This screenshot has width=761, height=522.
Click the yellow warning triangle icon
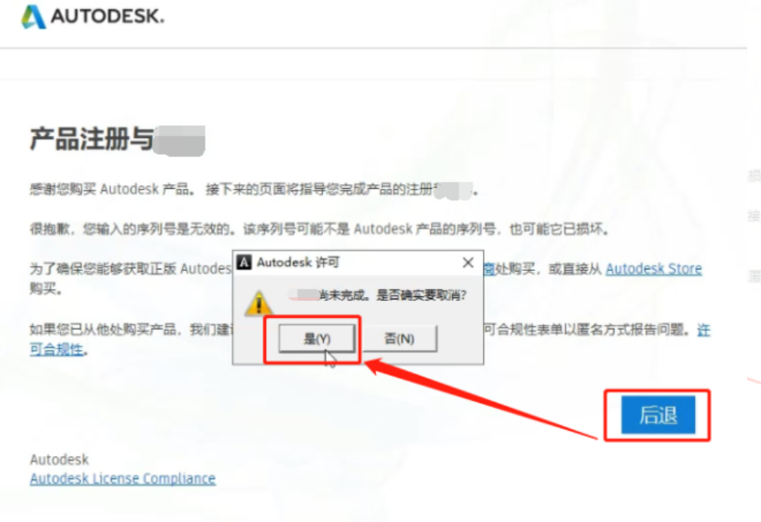(x=259, y=303)
